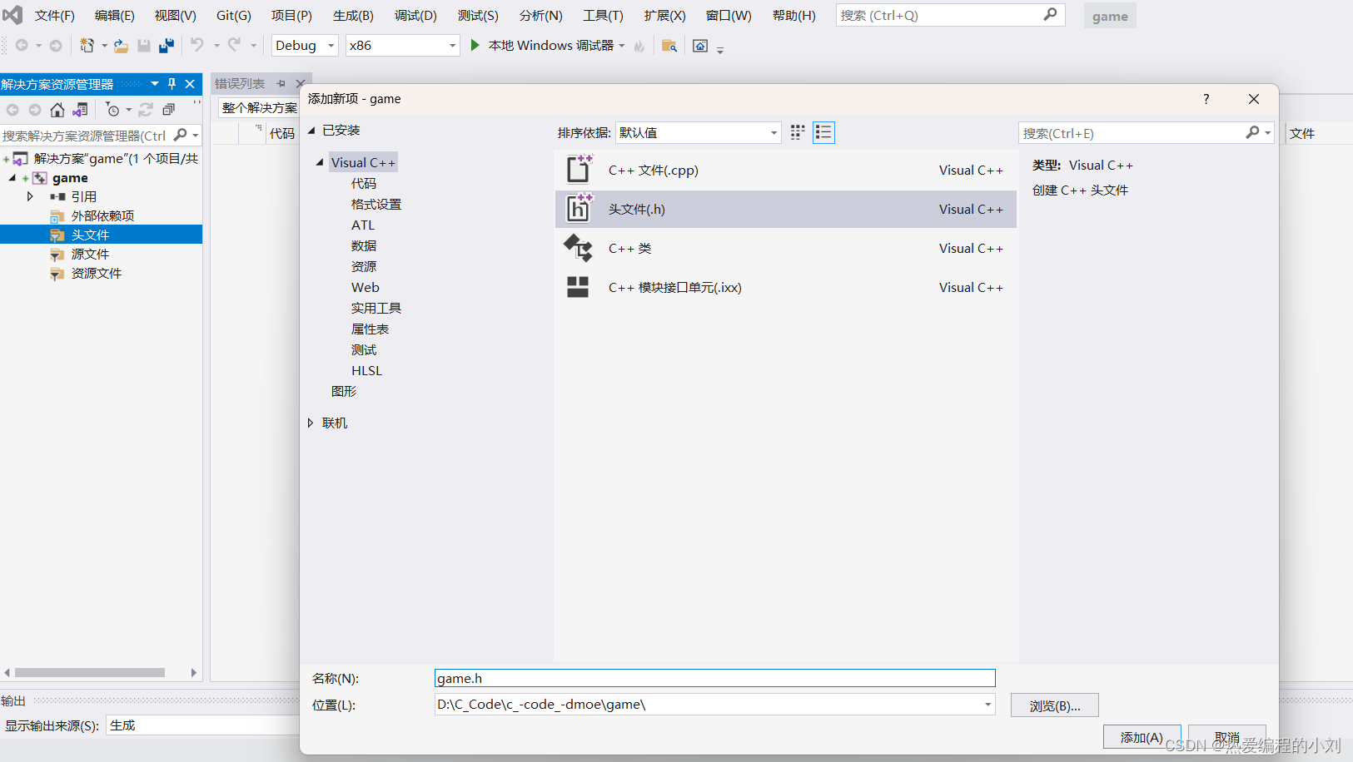
Task: Click the help question mark in dialog
Action: point(1206,99)
